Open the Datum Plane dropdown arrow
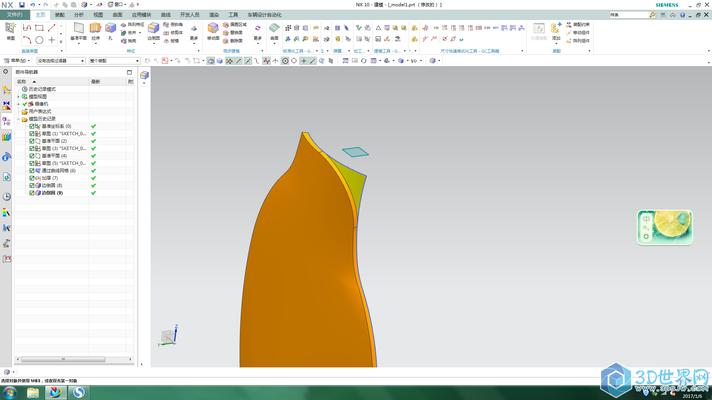Screen dimensions: 712x400 point(79,44)
